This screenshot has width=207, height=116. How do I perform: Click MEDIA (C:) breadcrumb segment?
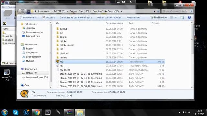(x=60, y=11)
